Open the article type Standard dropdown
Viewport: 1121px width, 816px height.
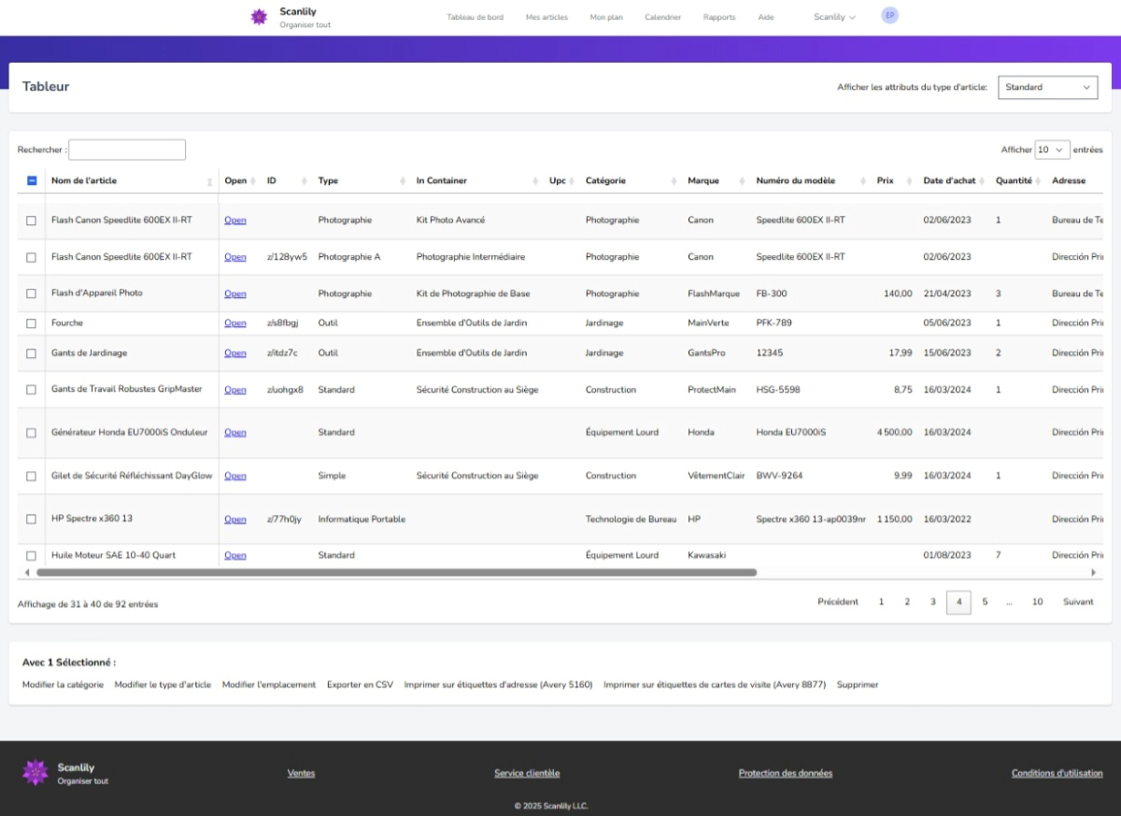[1047, 87]
